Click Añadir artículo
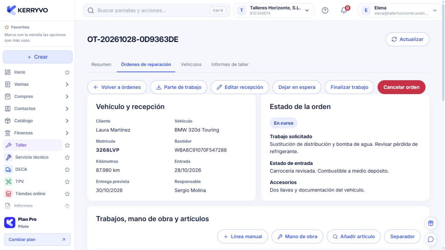The width and height of the screenshot is (445, 250). coord(354,236)
